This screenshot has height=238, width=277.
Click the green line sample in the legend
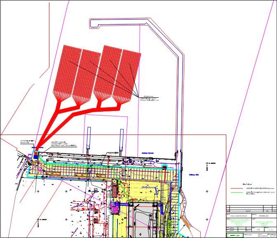point(237,193)
